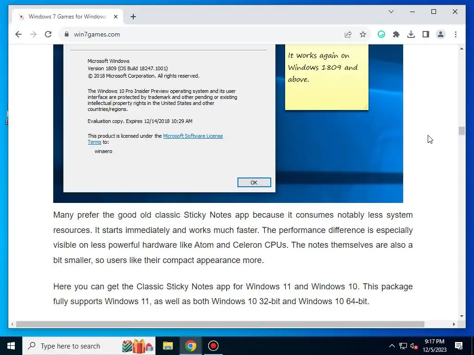The width and height of the screenshot is (474, 355).
Task: Click the horizontal scrollbar thumb
Action: pyautogui.click(x=220, y=324)
